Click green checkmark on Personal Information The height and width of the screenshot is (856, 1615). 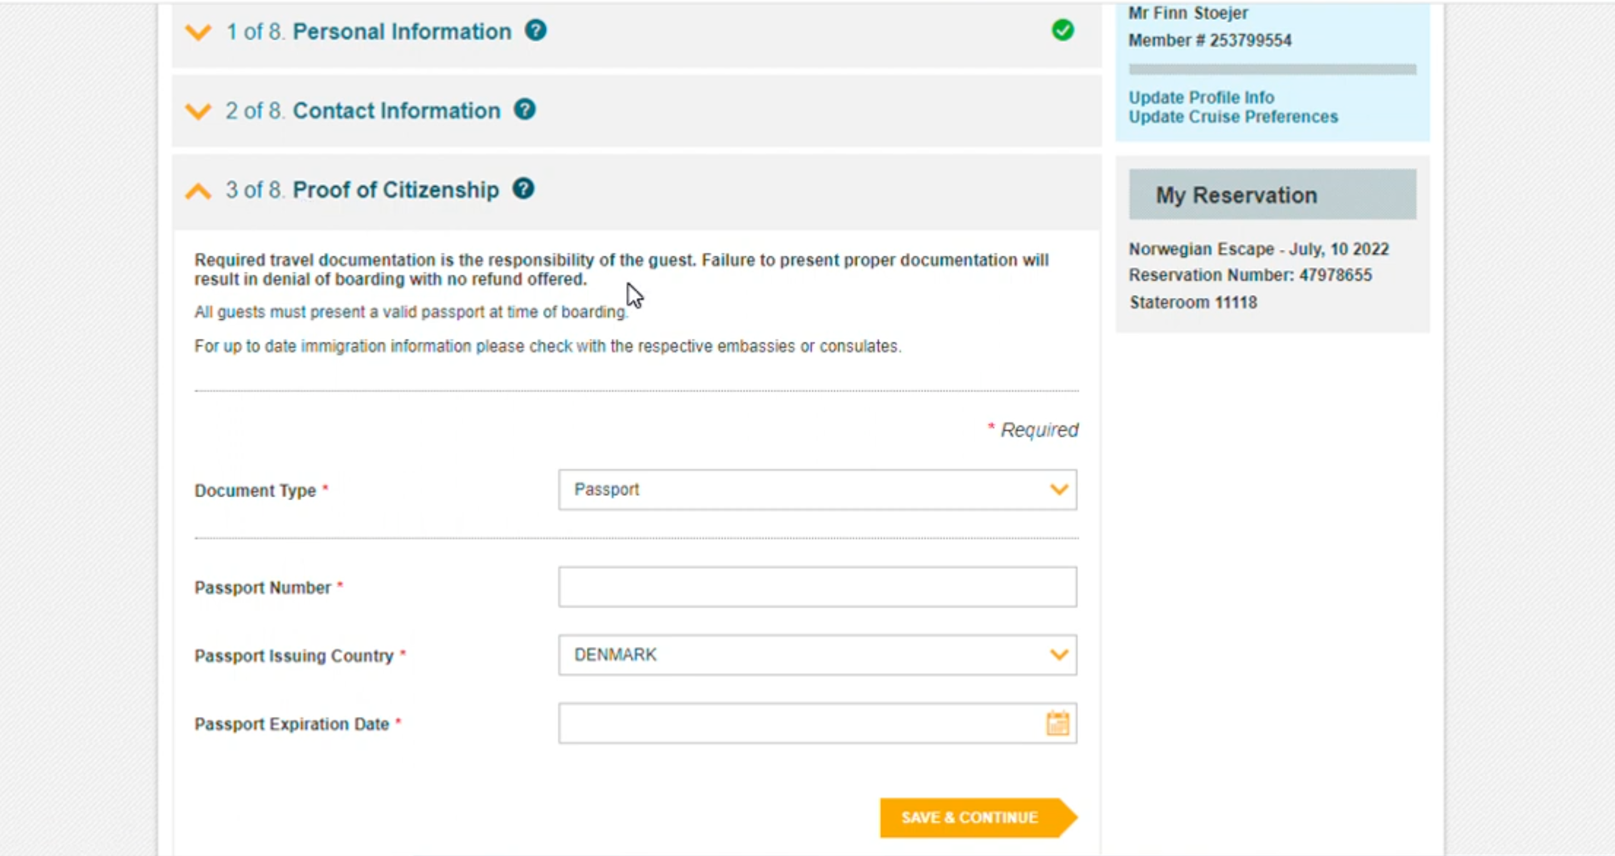(1063, 30)
